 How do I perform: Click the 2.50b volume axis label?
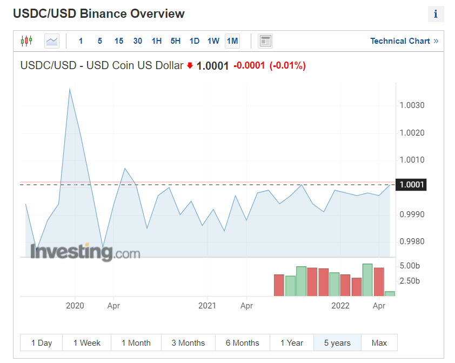coord(410,281)
